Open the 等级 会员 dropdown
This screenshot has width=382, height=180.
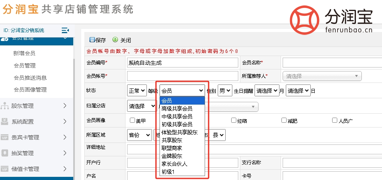(182, 91)
